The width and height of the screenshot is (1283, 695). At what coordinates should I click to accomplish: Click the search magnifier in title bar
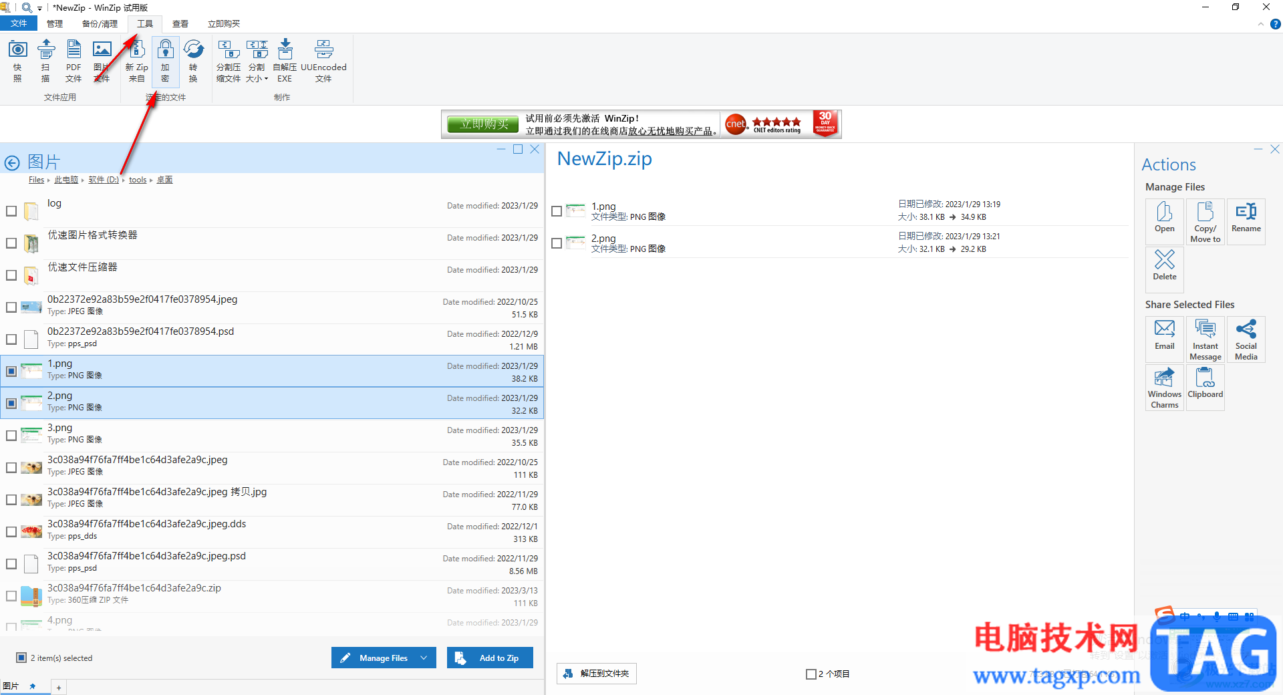[x=27, y=7]
